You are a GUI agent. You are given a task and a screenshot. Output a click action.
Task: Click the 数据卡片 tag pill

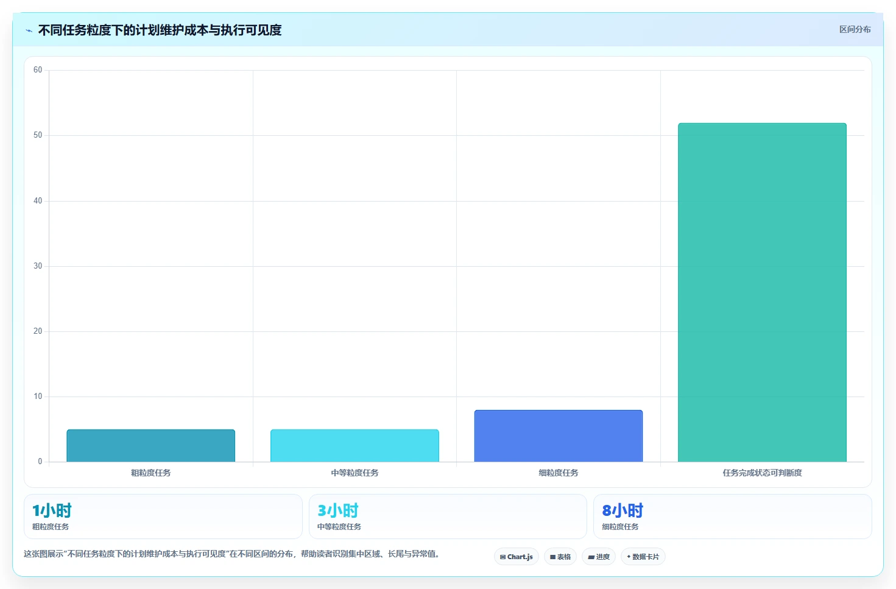643,557
